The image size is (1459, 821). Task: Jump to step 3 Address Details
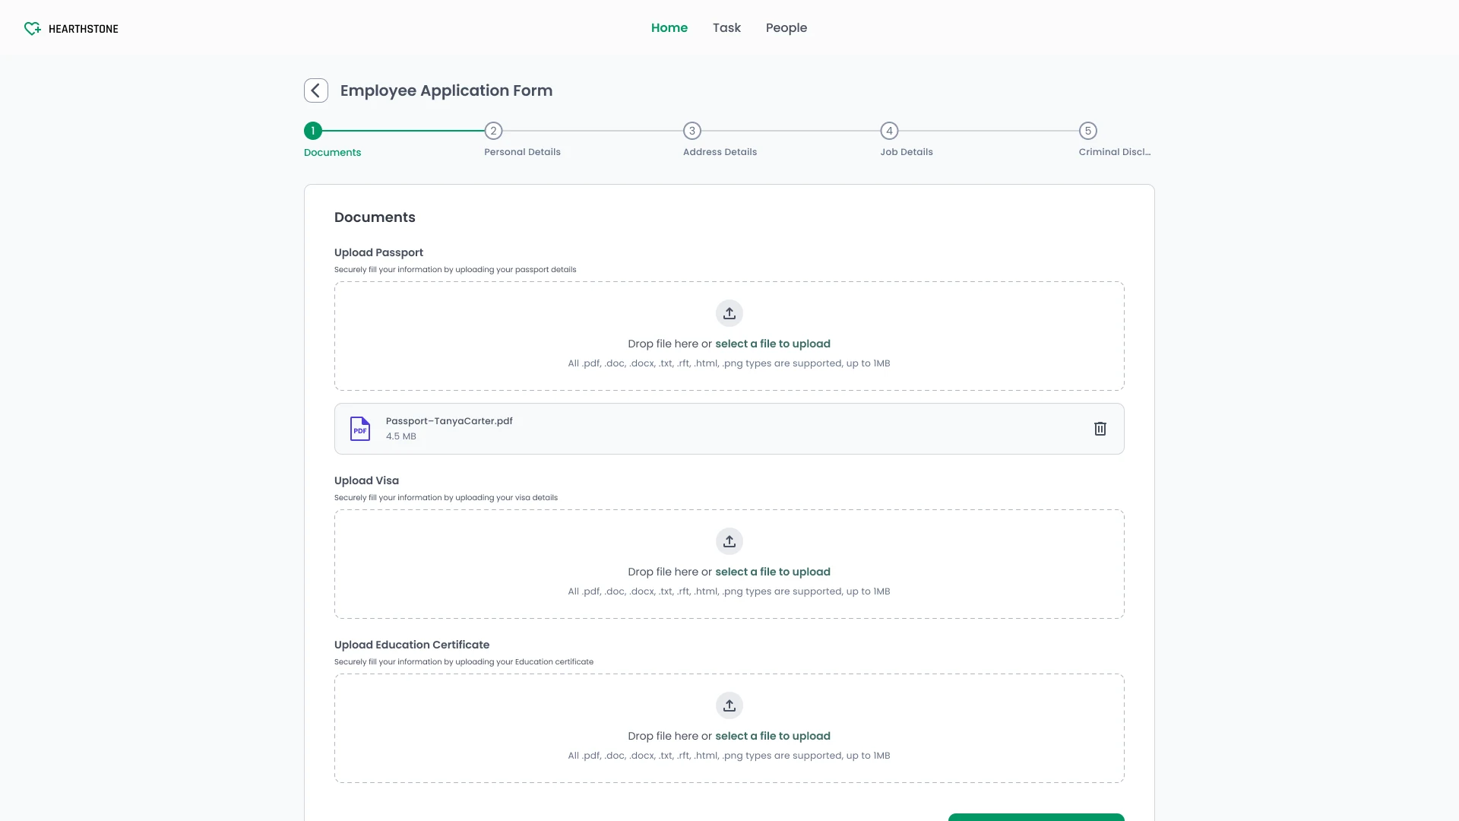(692, 131)
